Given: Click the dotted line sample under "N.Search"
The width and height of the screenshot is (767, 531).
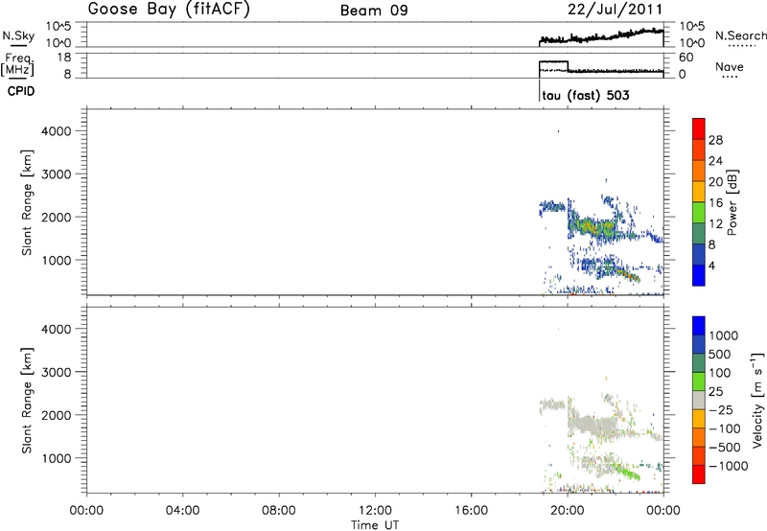Looking at the screenshot, I should coord(741,45).
